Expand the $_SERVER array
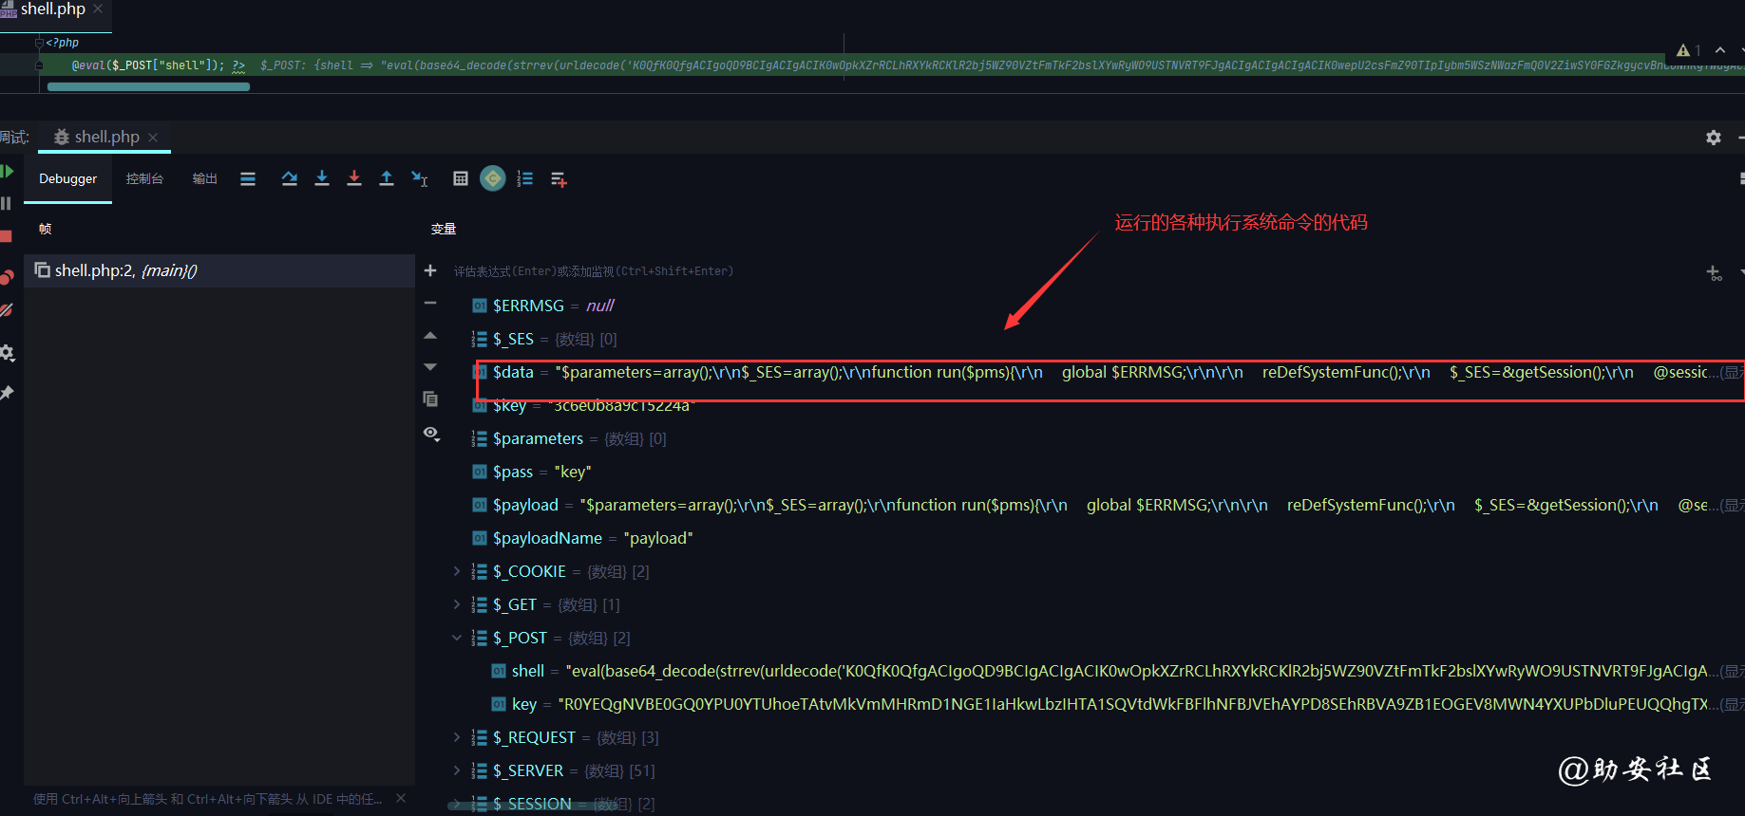The height and width of the screenshot is (816, 1745). [x=456, y=770]
